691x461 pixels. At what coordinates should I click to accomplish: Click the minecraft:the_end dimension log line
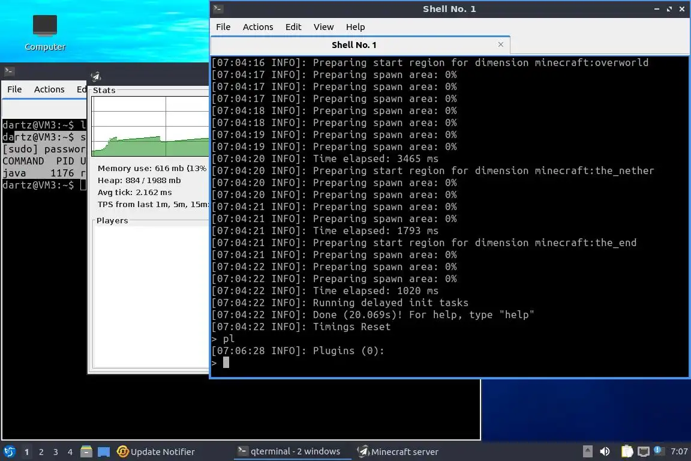[x=424, y=243]
